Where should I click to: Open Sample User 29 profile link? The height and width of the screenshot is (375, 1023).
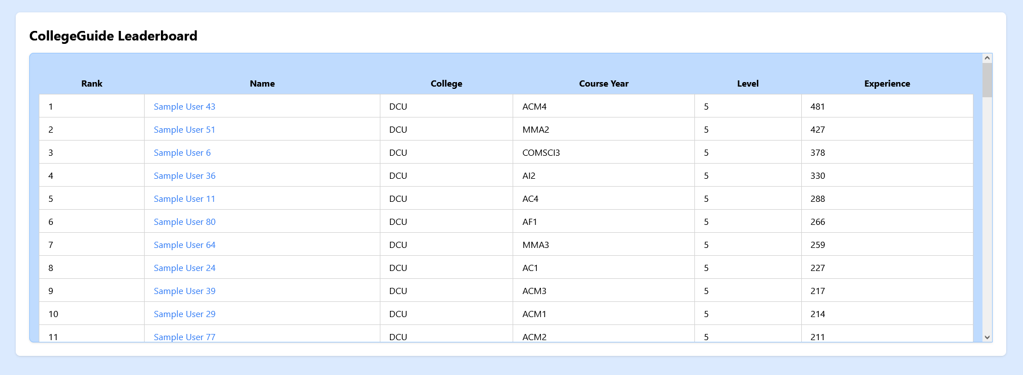point(185,314)
